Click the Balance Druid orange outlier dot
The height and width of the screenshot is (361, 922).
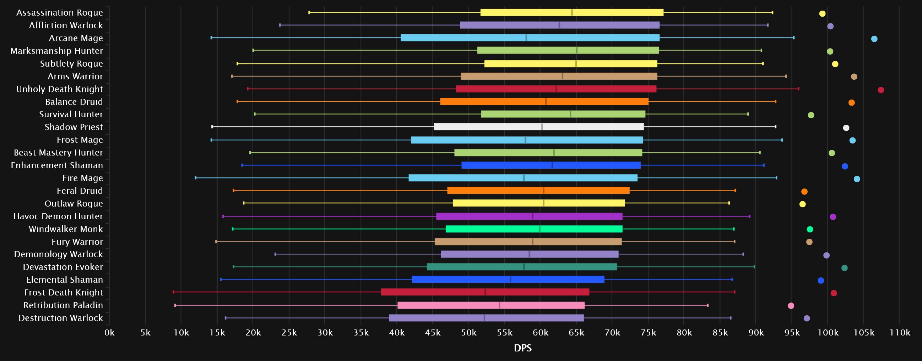(x=851, y=103)
